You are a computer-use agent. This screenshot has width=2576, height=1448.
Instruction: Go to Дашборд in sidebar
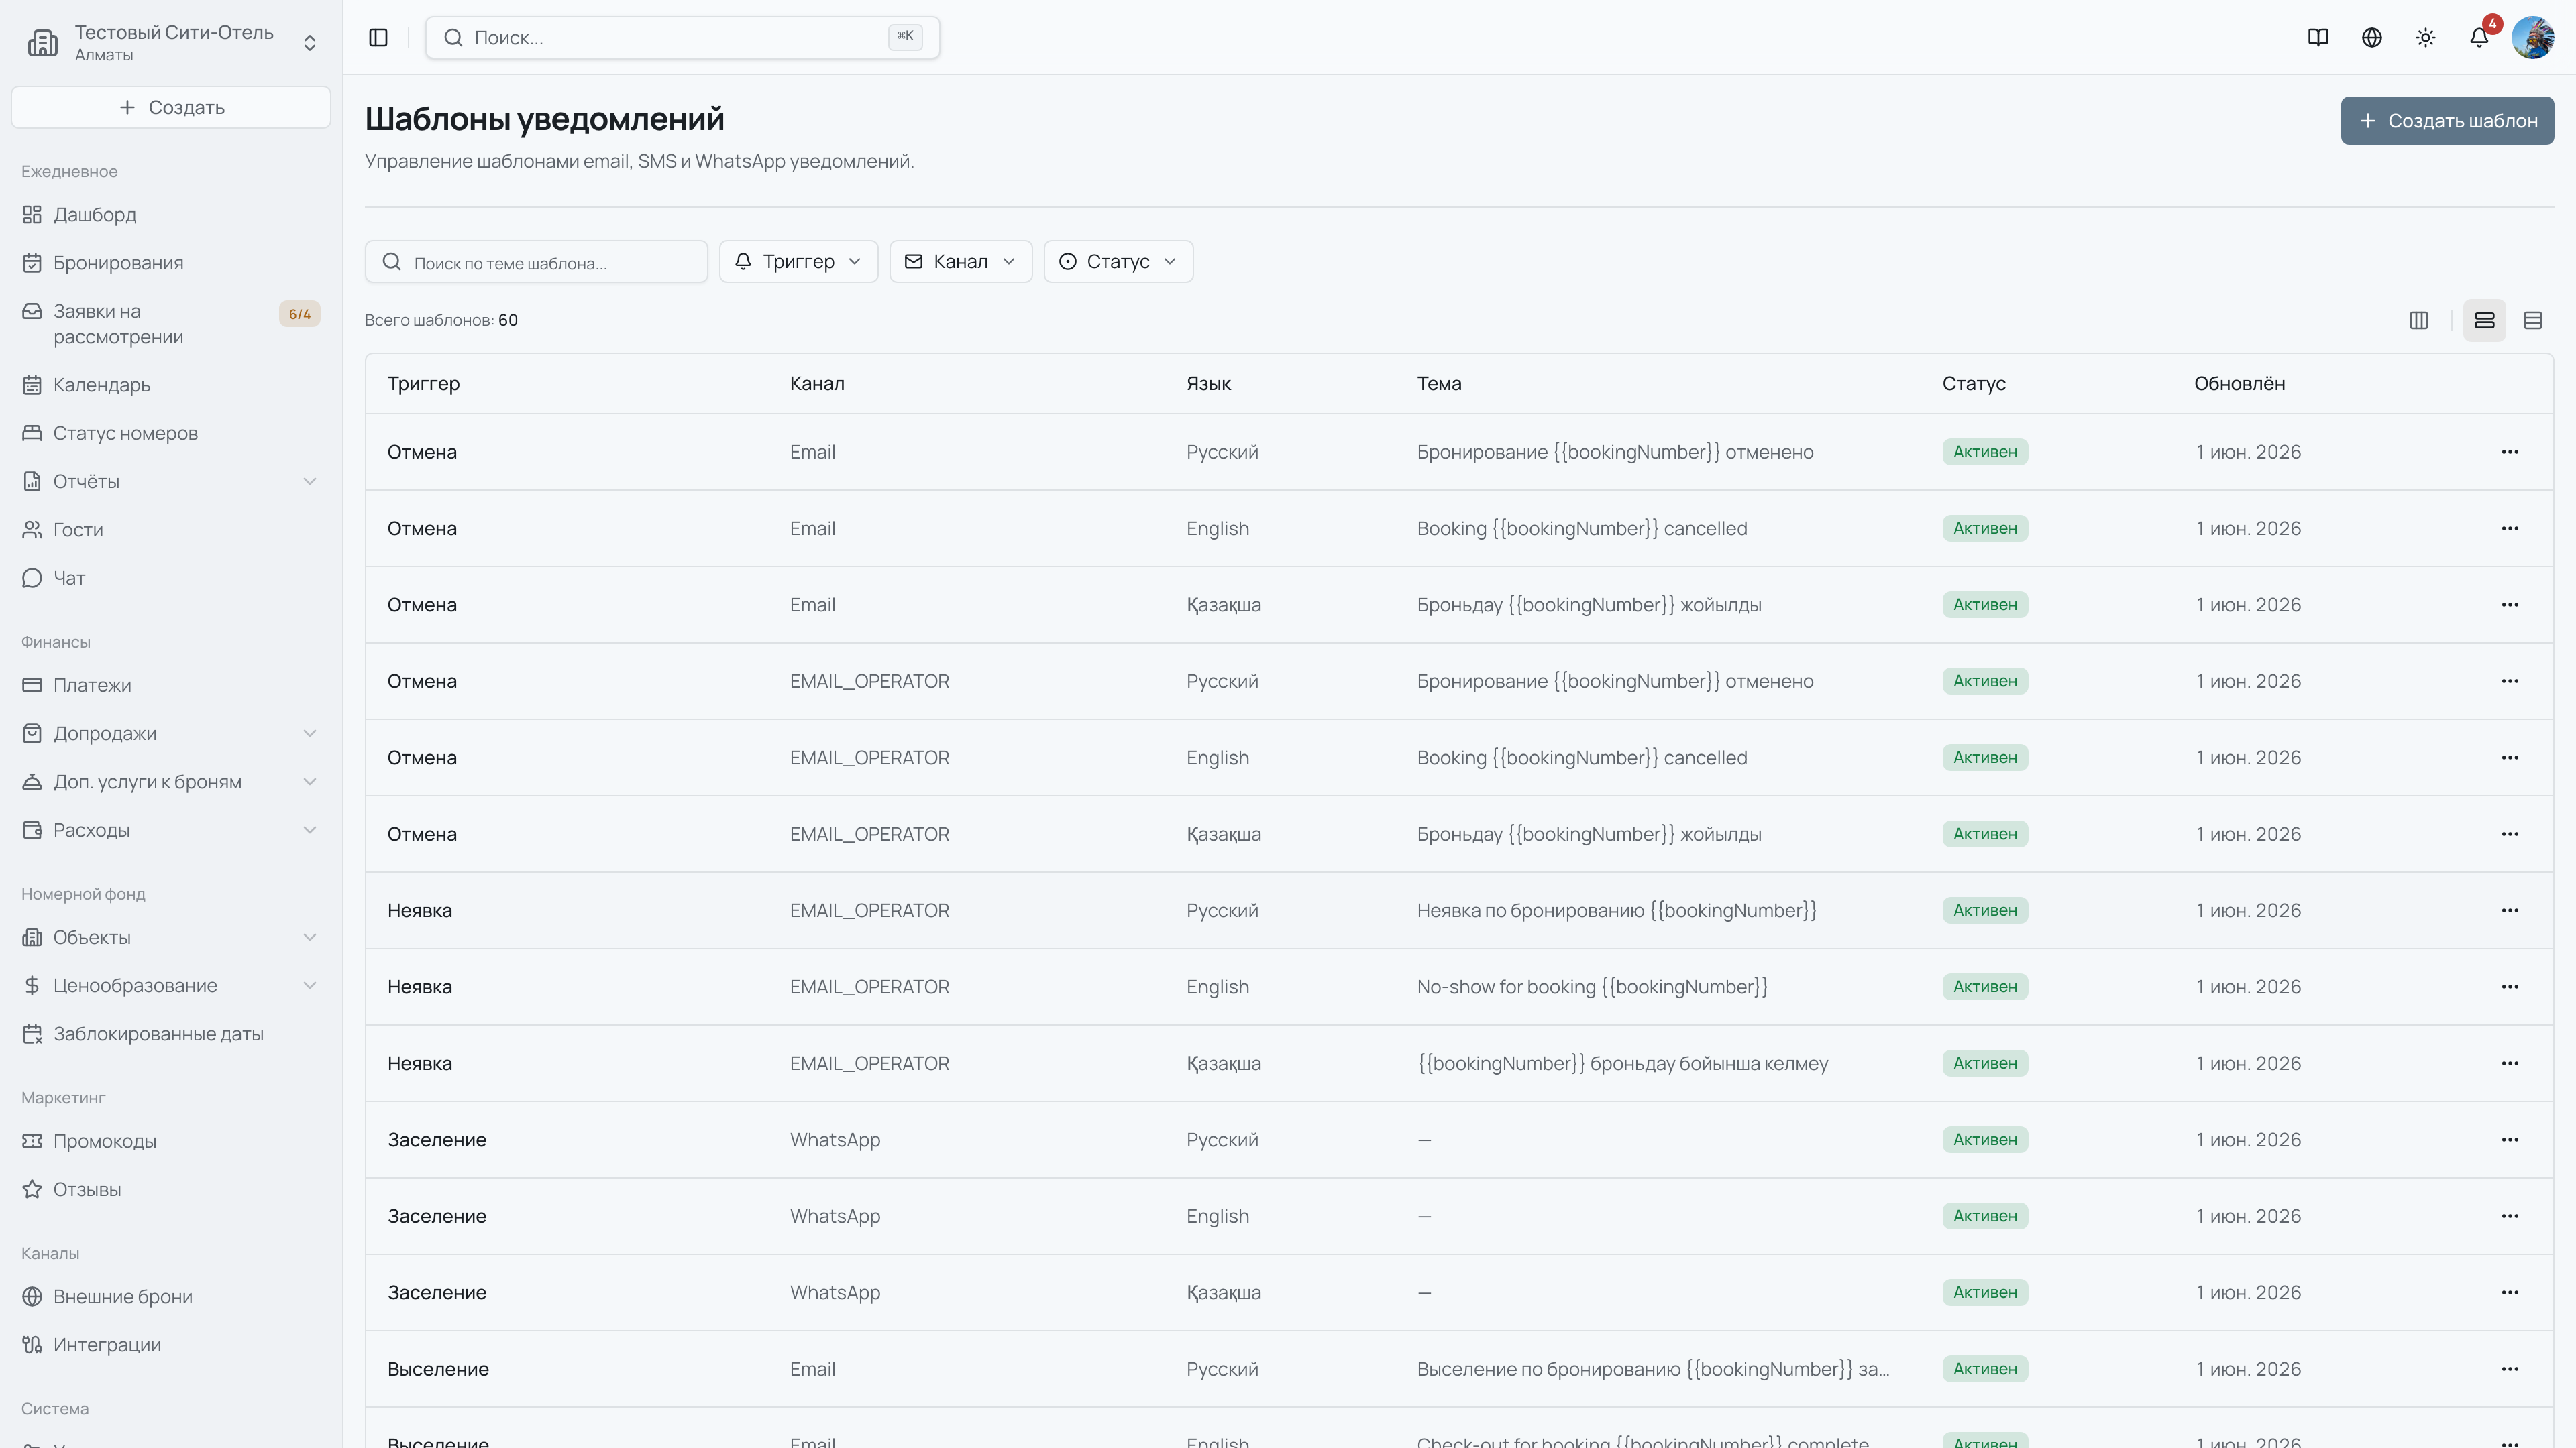pyautogui.click(x=171, y=214)
